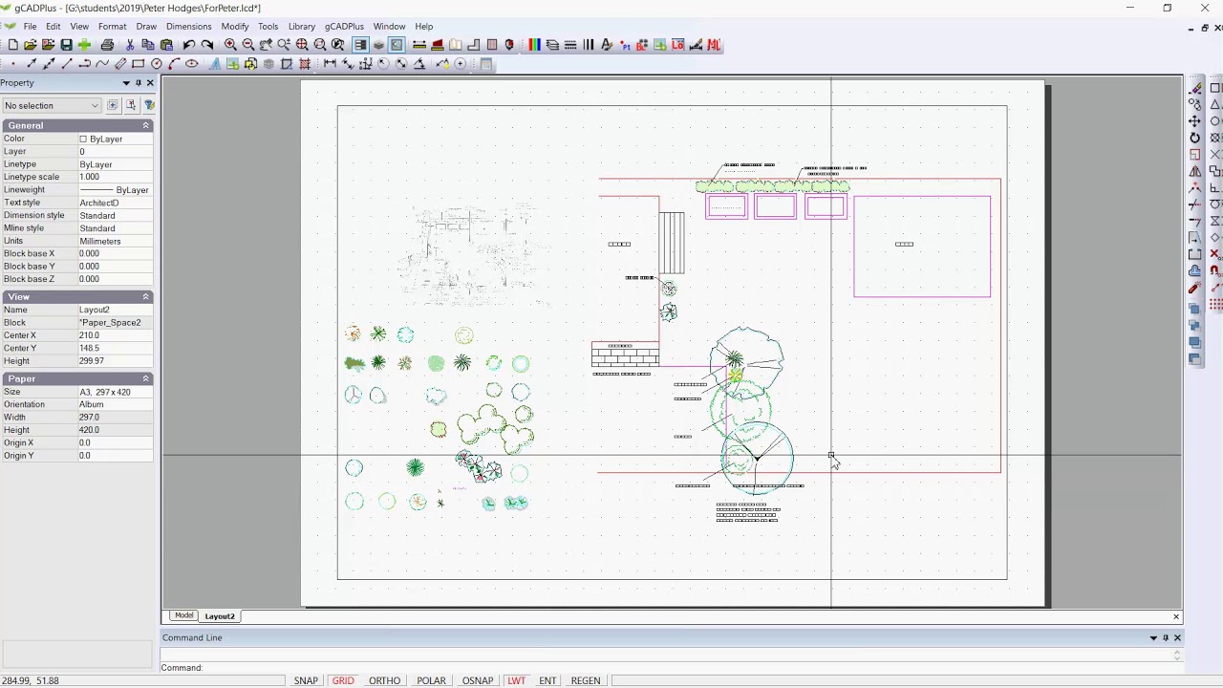Zoom out with the magnifier minus icon
Image resolution: width=1223 pixels, height=688 pixels.
click(x=248, y=45)
